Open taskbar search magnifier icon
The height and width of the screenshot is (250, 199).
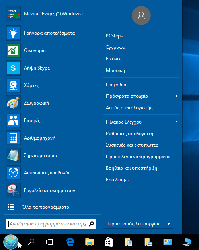click(31, 242)
